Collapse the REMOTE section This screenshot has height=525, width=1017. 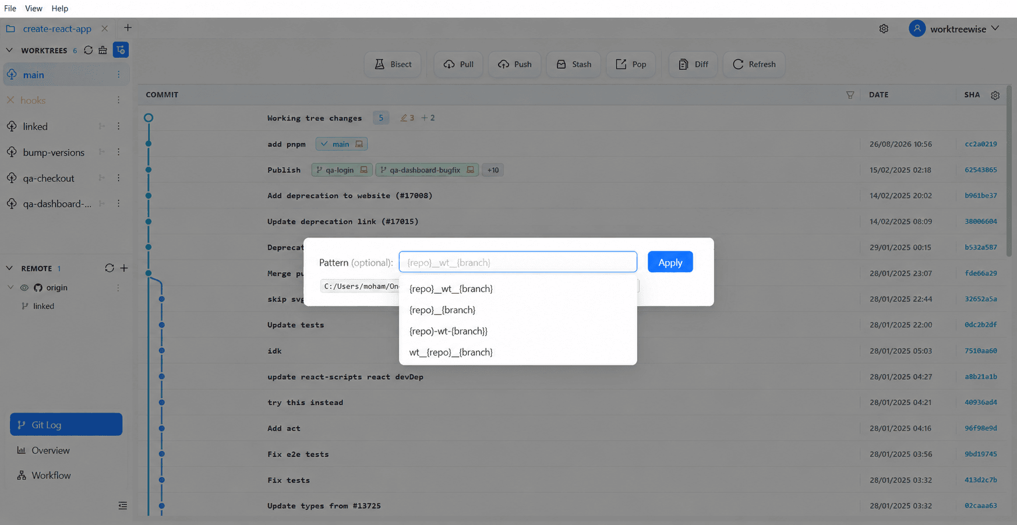[9, 268]
